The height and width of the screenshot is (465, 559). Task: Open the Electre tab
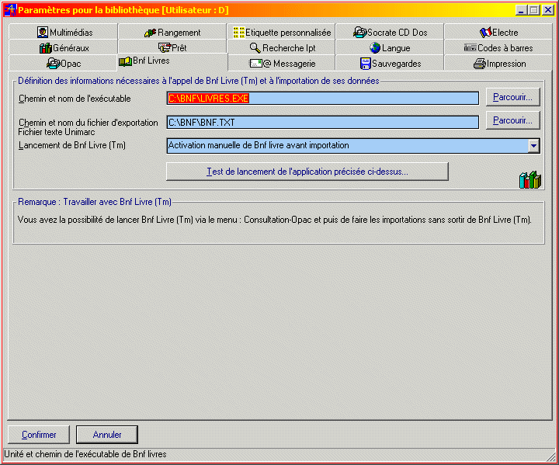[498, 32]
